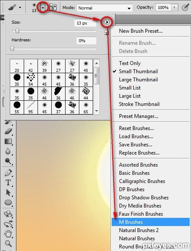
Task: Load the Natural Brushes set
Action: point(137,239)
